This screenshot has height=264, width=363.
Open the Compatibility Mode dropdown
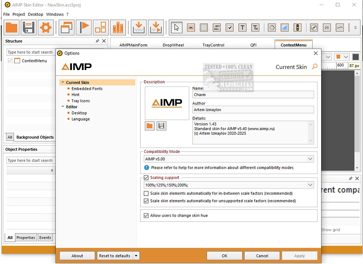pyautogui.click(x=310, y=159)
